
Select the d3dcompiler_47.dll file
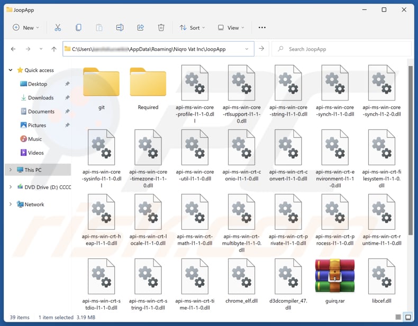click(x=288, y=285)
